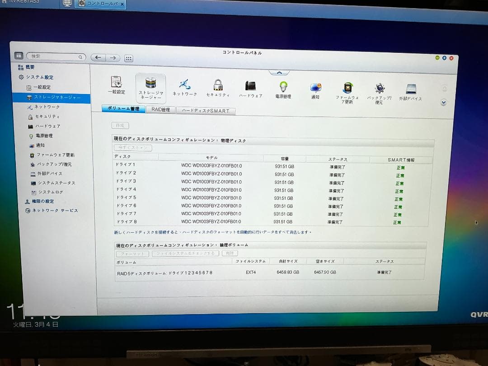Collapse the icon toolbar with the up chevron
The width and height of the screenshot is (488, 366).
279,72
